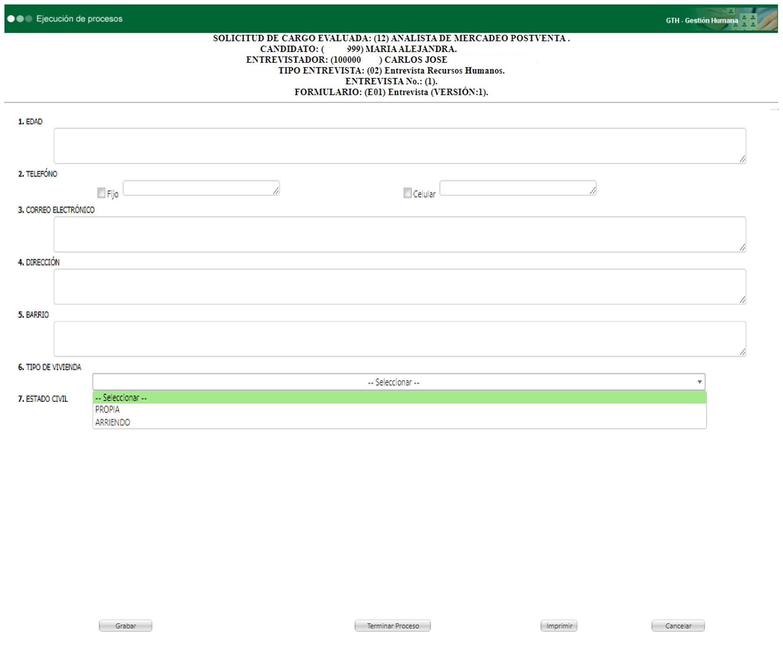
Task: Check the Fijo telephone checkbox
Action: [101, 193]
